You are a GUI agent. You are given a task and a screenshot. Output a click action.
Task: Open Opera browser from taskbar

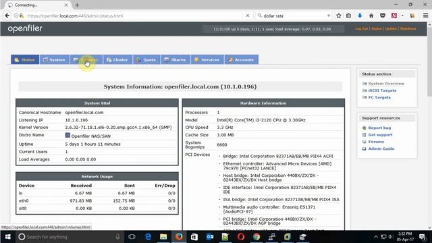click(241, 237)
